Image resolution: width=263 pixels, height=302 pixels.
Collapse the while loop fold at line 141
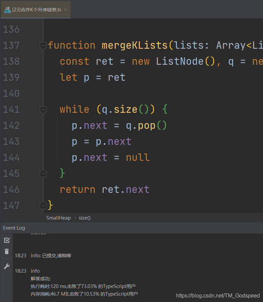(x=43, y=110)
